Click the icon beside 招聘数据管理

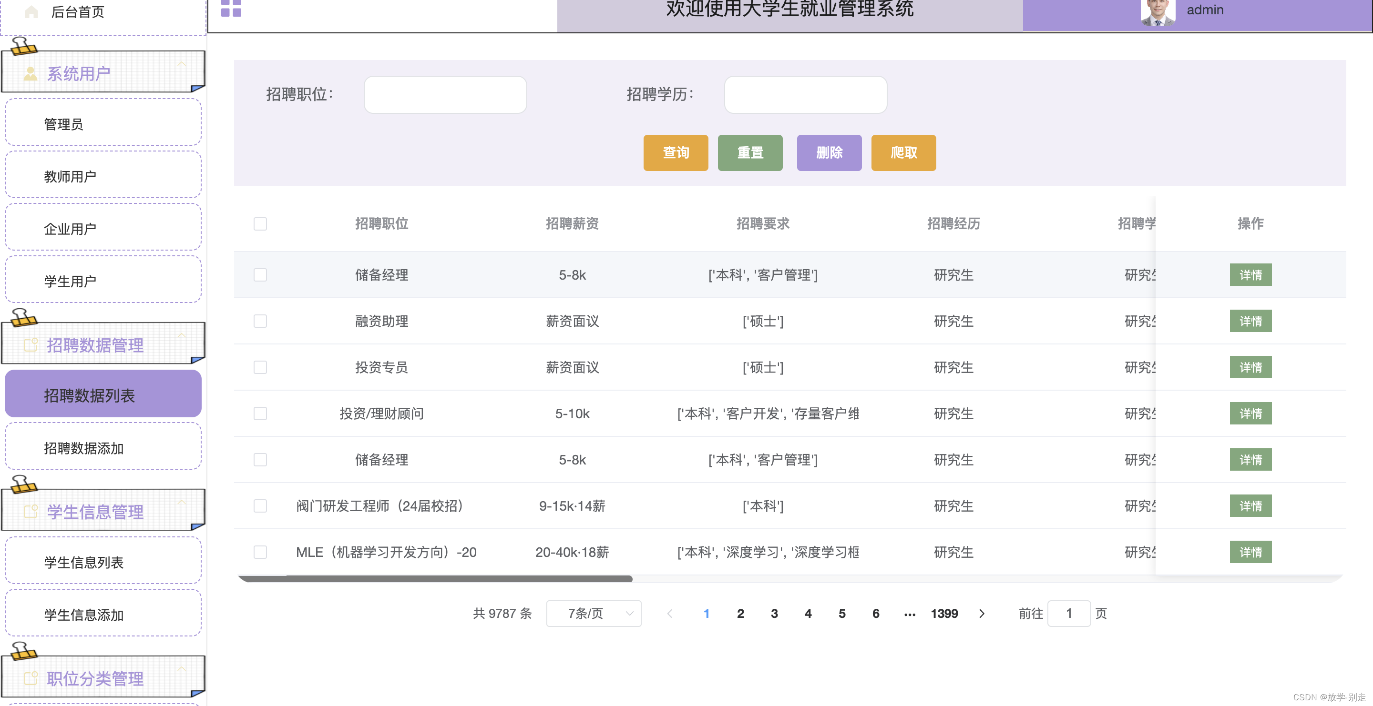pos(31,345)
